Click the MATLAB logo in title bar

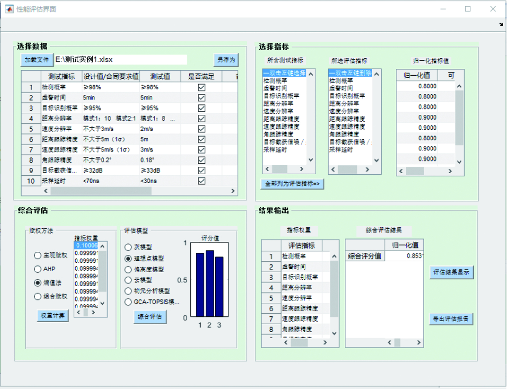point(9,9)
